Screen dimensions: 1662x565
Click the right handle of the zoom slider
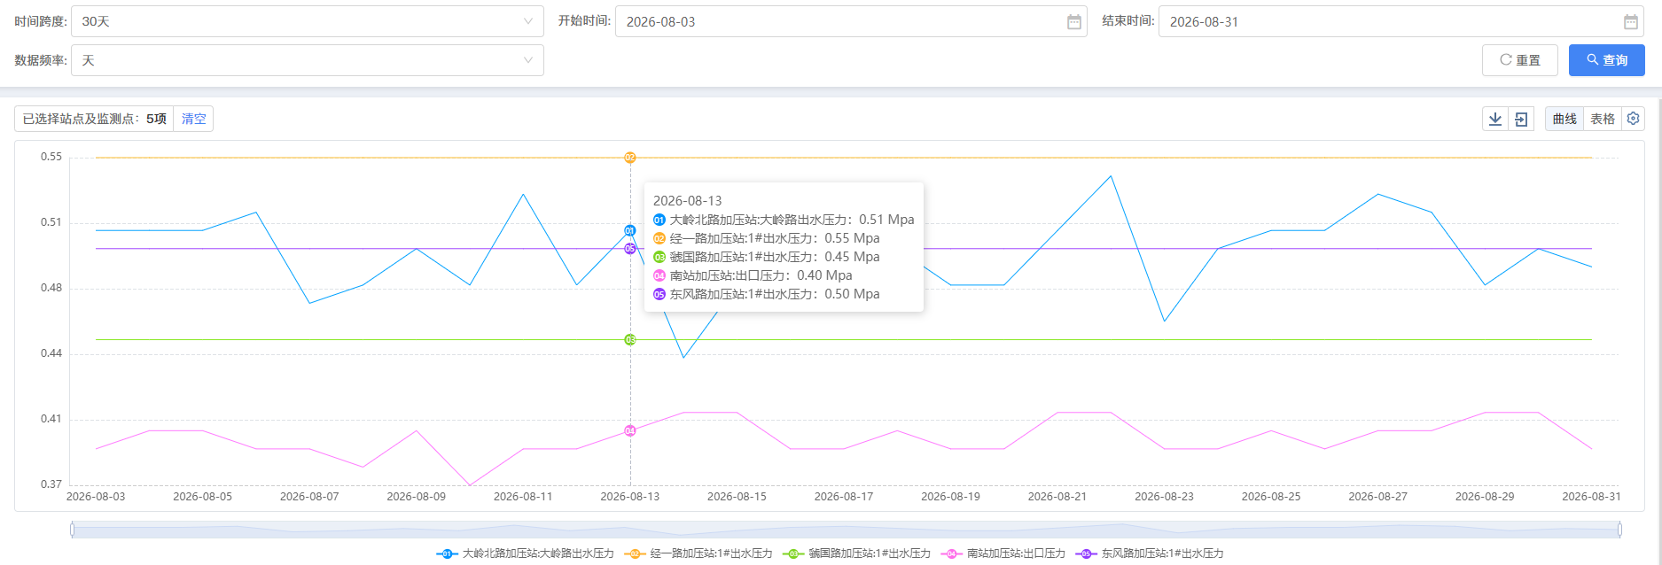[x=1619, y=530]
